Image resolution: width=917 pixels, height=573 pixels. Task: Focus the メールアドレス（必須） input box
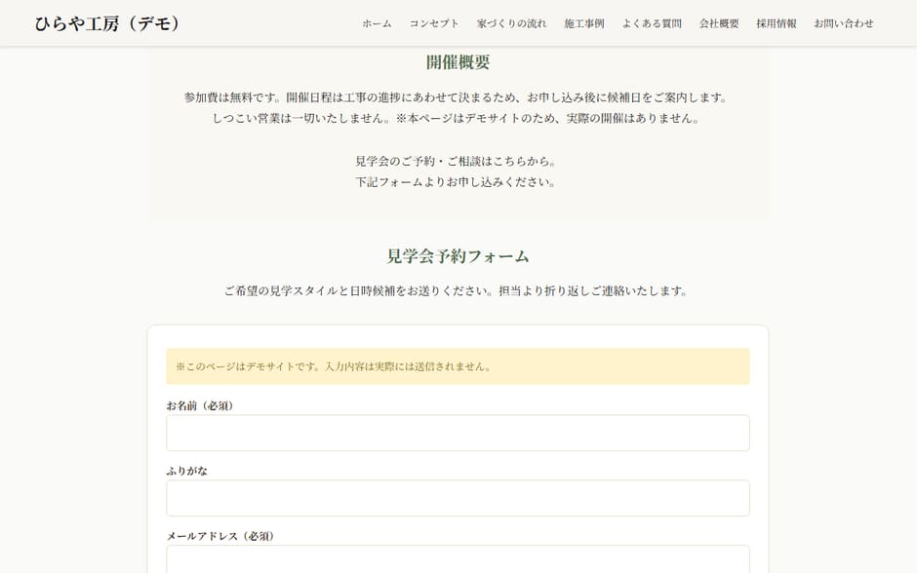click(458, 559)
